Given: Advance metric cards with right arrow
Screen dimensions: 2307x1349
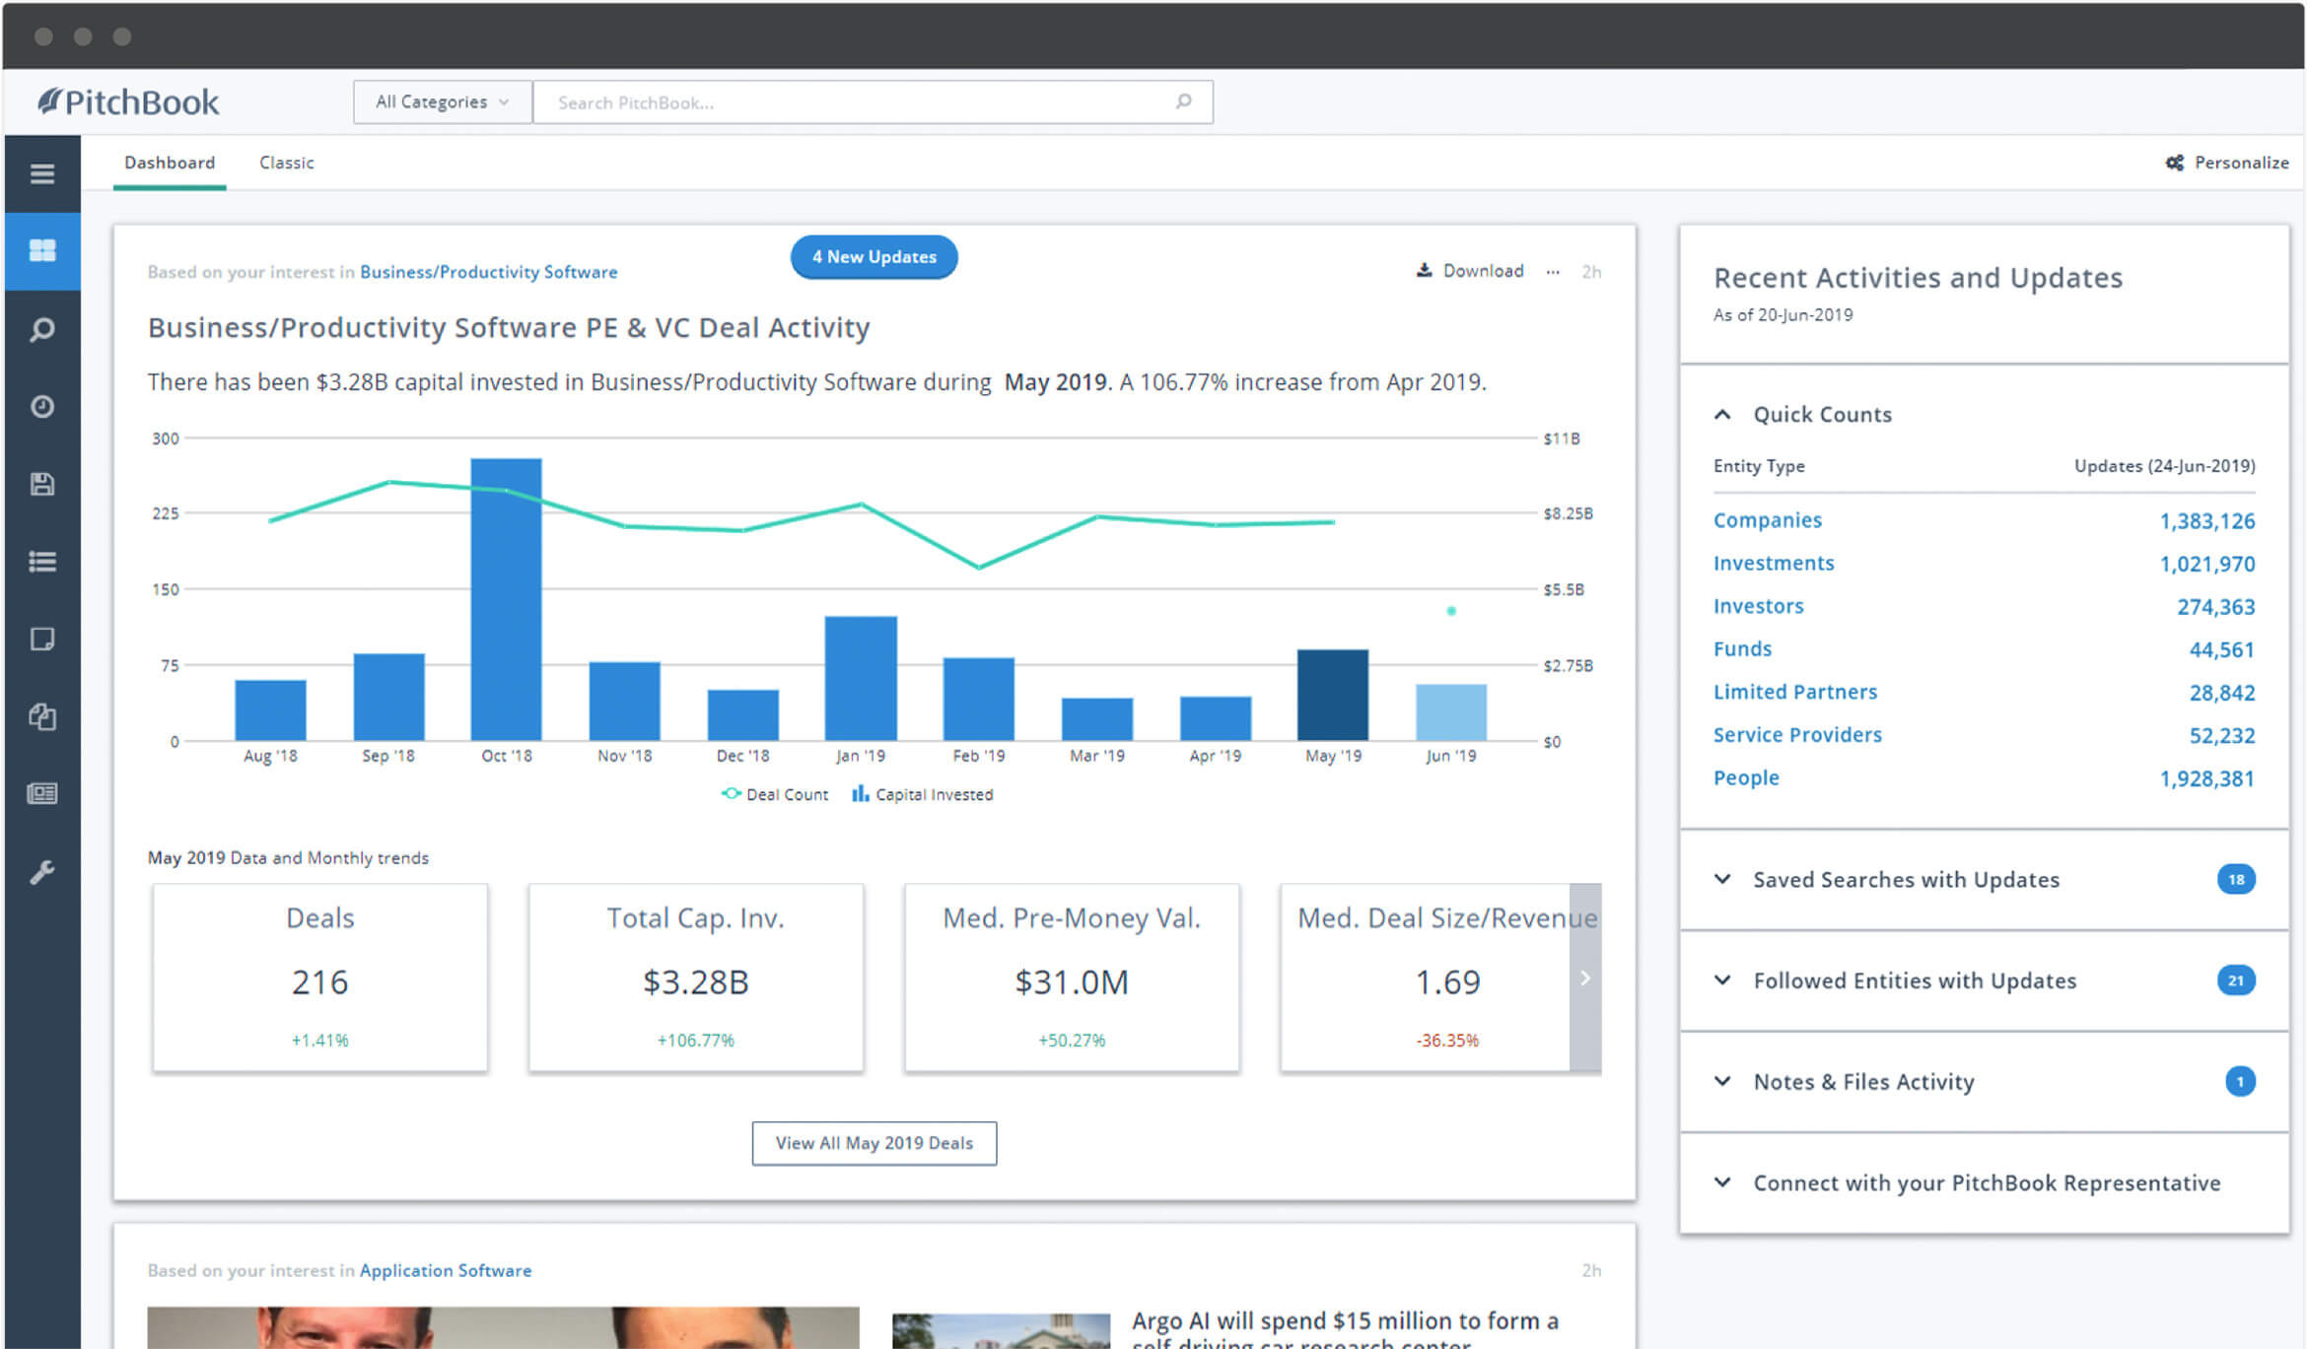Looking at the screenshot, I should [x=1585, y=978].
